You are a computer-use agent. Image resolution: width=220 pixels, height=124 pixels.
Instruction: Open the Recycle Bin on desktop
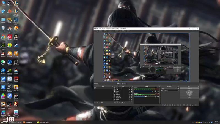point(3,29)
